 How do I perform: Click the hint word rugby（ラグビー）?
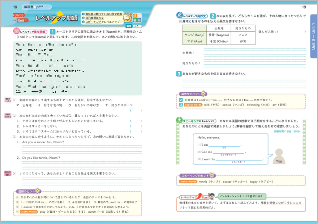click(x=261, y=182)
